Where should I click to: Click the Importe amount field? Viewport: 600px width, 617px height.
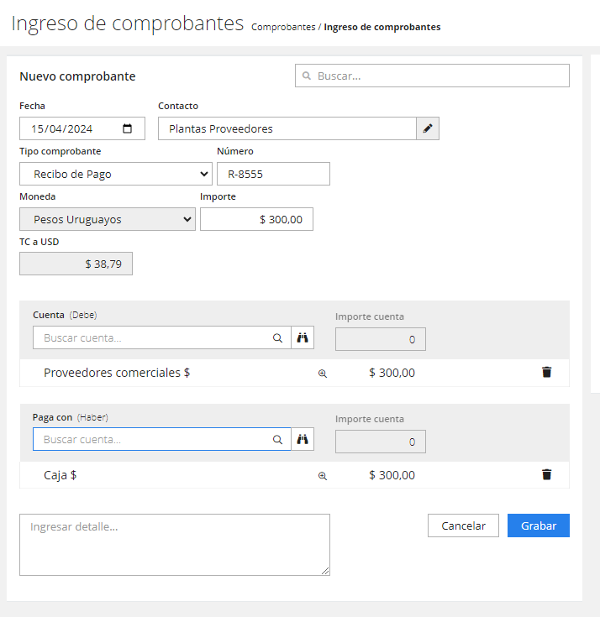click(256, 219)
